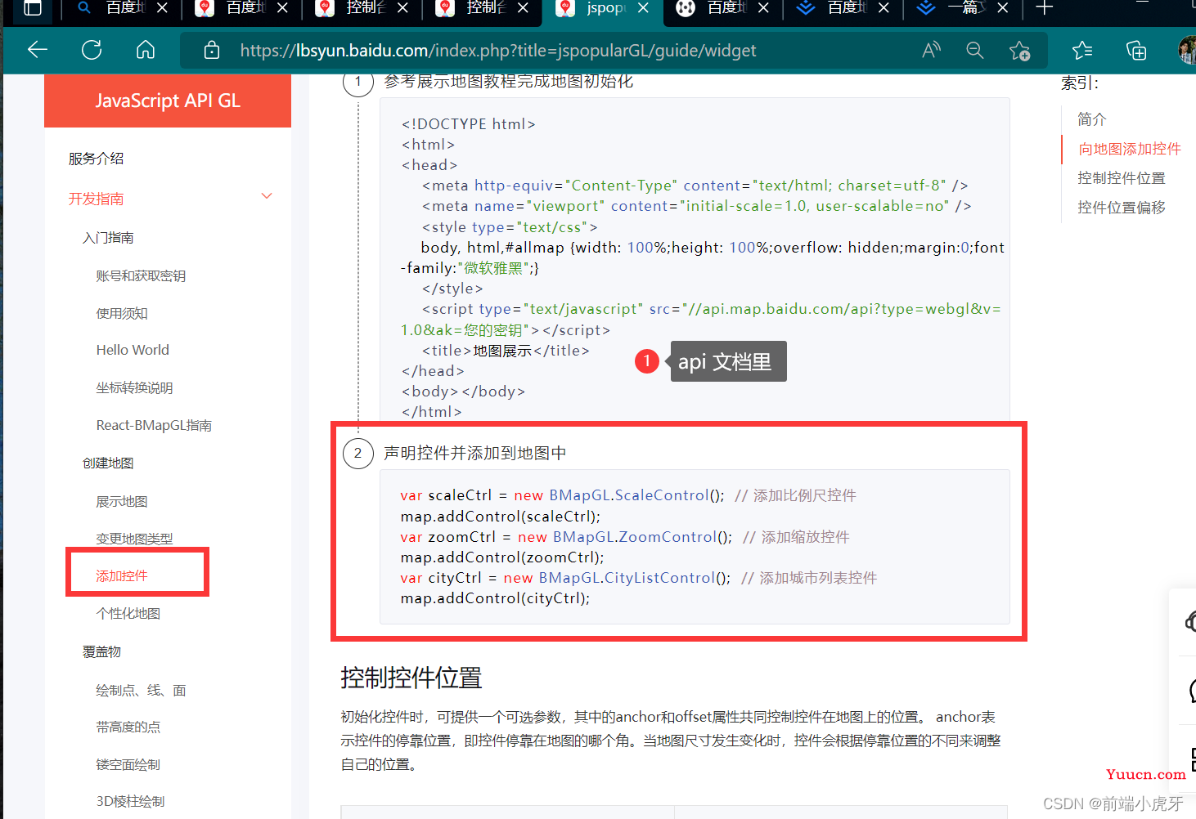
Task: Close the jspopu tab
Action: coord(643,8)
